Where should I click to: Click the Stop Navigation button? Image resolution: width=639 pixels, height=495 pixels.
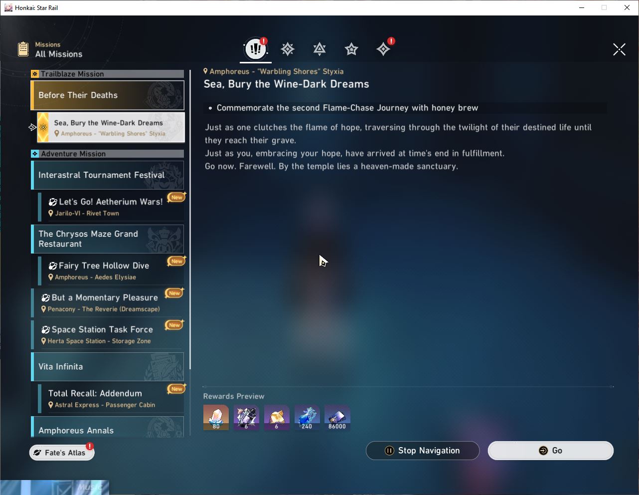423,451
